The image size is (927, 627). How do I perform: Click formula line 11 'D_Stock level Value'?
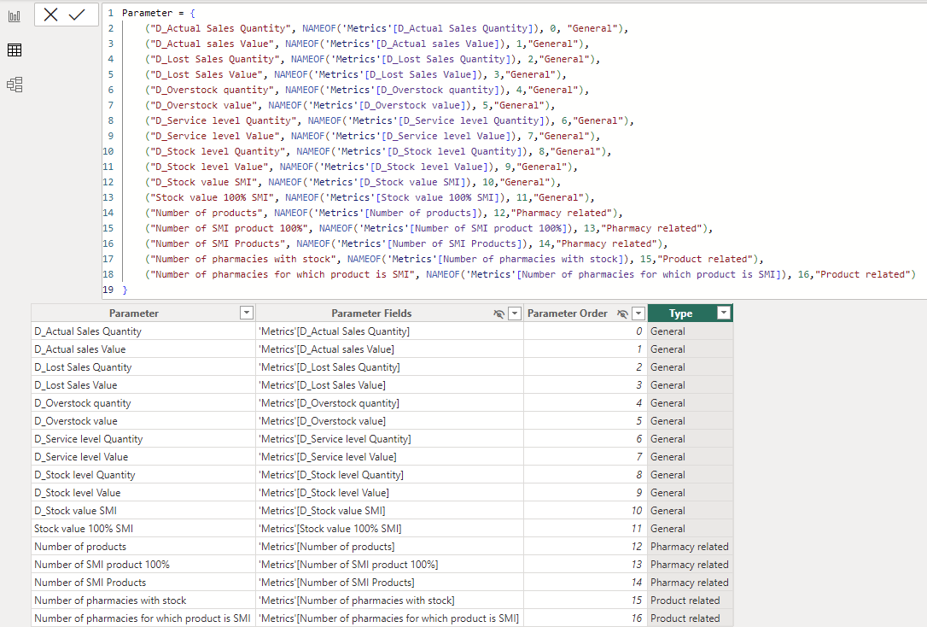click(362, 167)
